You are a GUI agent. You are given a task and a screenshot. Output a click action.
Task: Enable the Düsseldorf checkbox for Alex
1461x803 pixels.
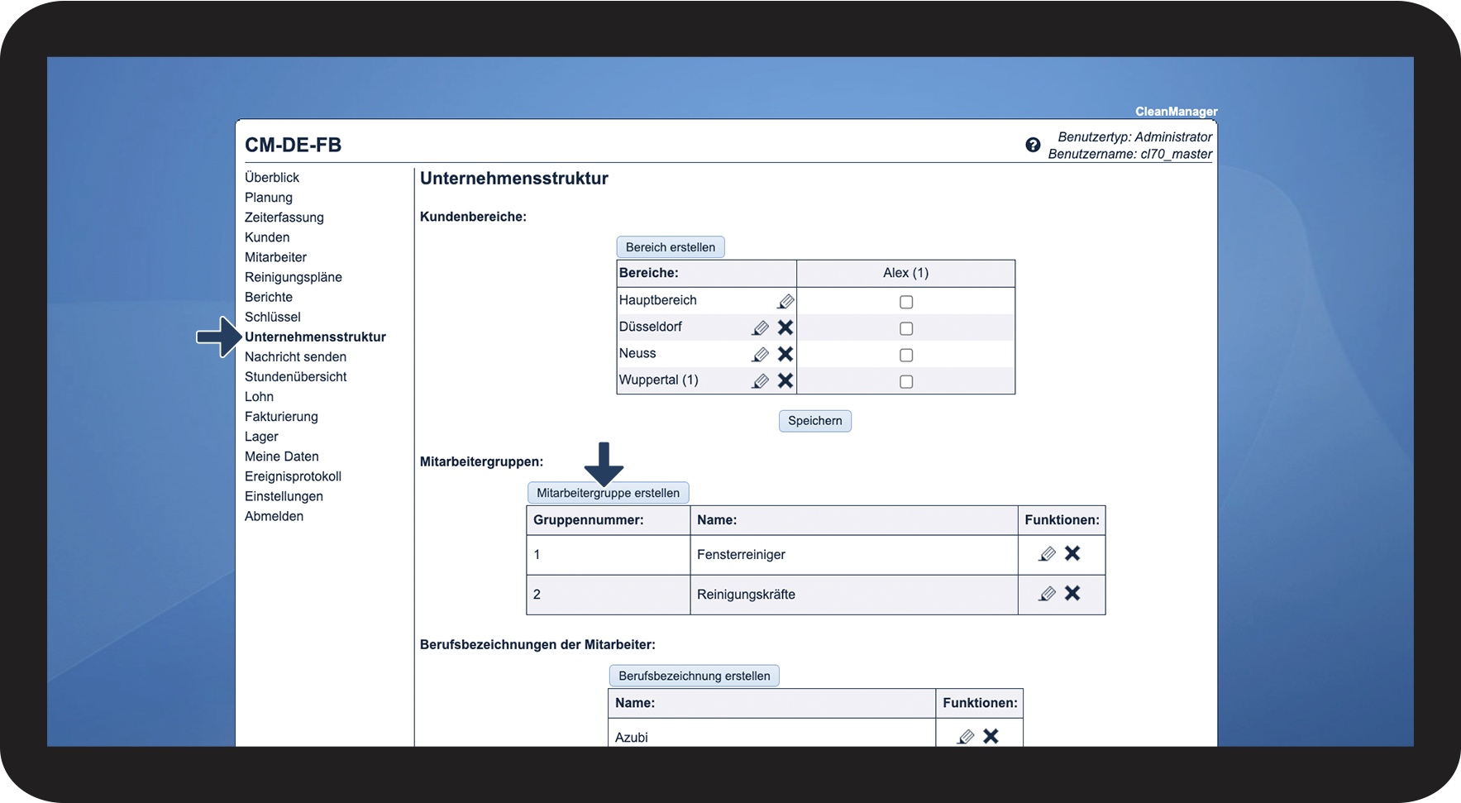tap(906, 328)
